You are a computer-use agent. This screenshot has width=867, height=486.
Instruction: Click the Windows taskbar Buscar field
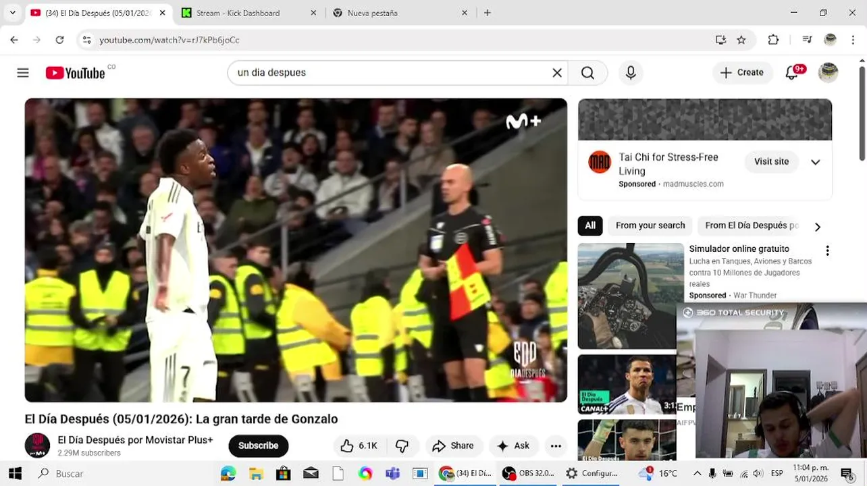point(124,473)
